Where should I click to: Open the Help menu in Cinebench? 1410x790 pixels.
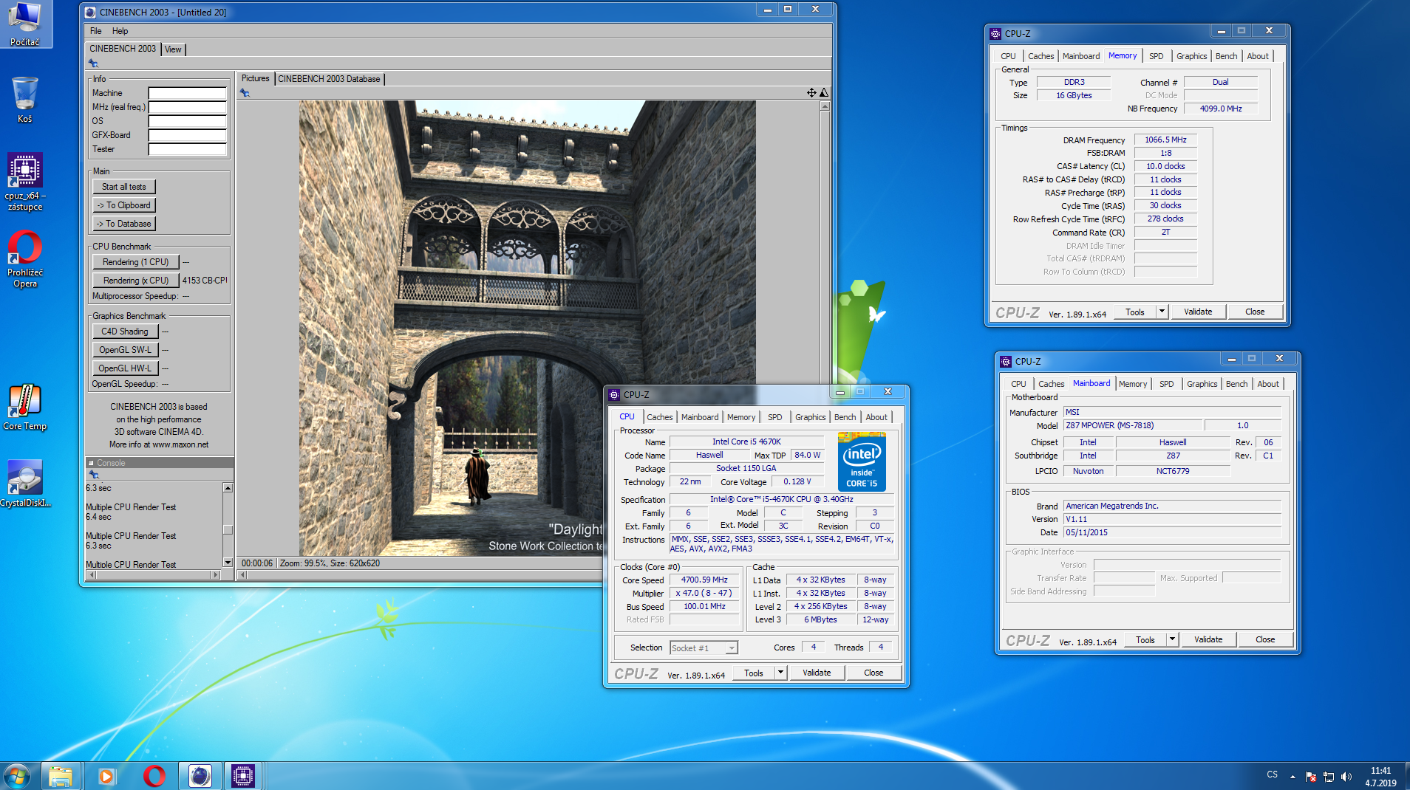(x=120, y=31)
